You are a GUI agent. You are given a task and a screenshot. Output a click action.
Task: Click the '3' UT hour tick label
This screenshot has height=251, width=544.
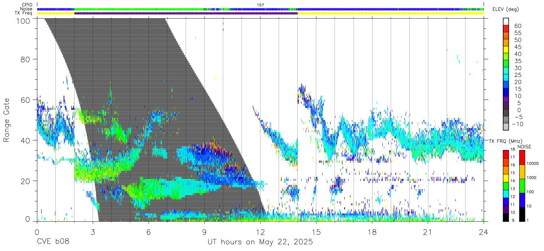point(93,232)
